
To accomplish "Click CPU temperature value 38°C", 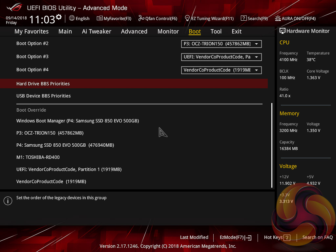I will pyautogui.click(x=311, y=60).
